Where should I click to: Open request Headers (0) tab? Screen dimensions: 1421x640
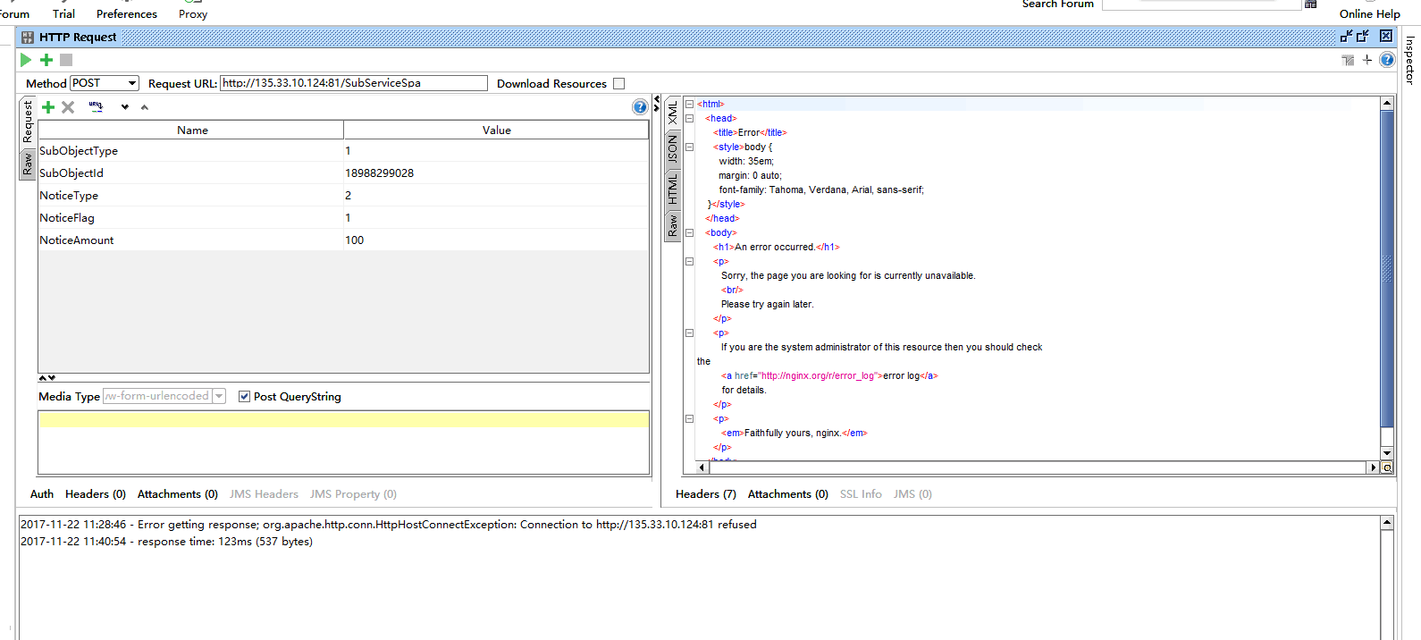96,494
